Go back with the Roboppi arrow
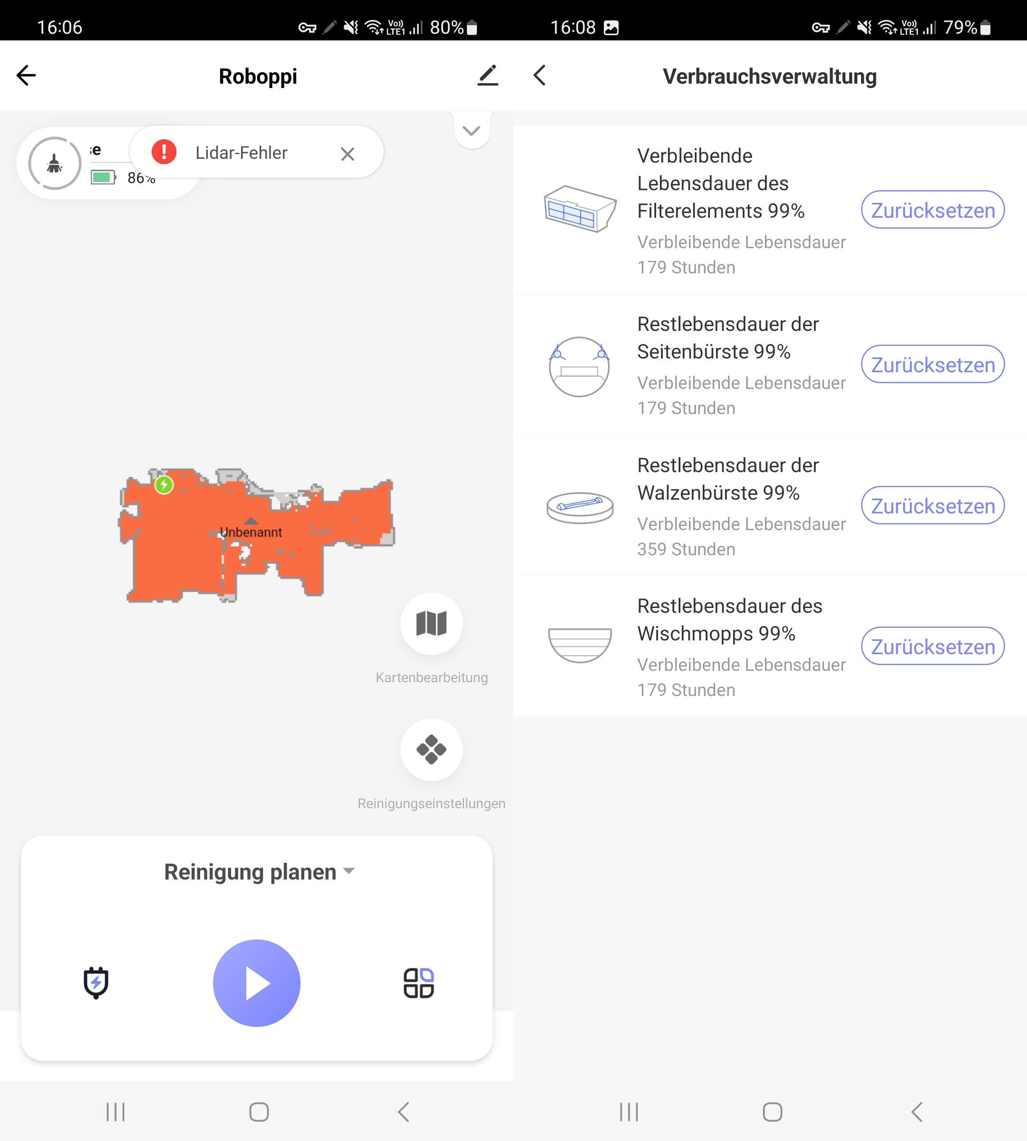1027x1141 pixels. [x=26, y=76]
